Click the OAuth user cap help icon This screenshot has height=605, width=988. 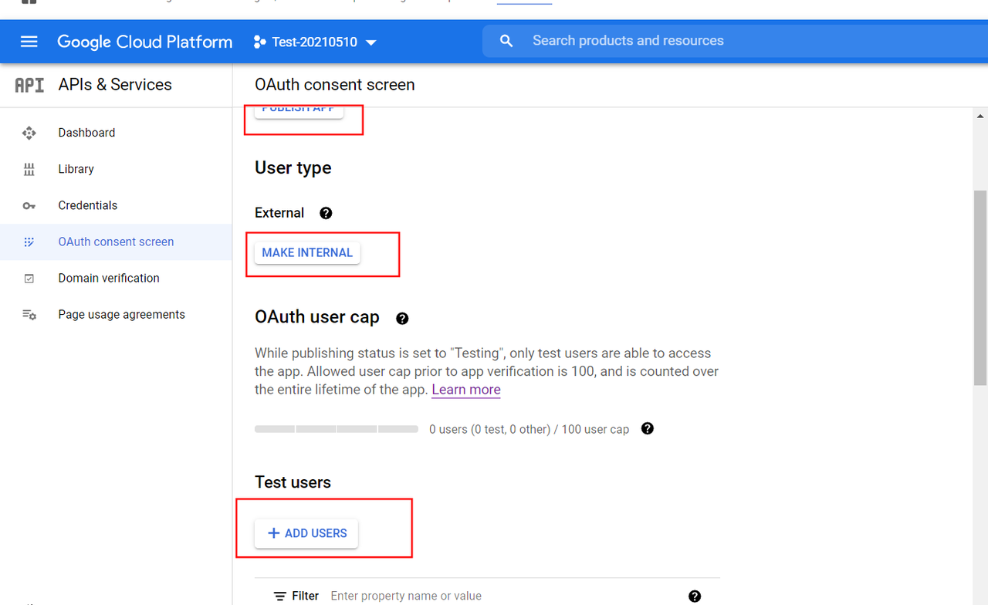click(402, 318)
